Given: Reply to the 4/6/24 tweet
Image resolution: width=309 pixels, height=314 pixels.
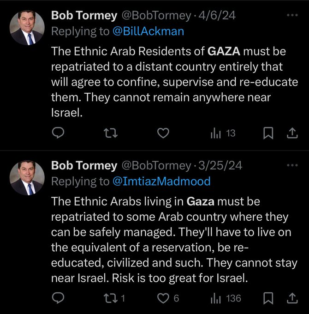Looking at the screenshot, I should (x=58, y=133).
